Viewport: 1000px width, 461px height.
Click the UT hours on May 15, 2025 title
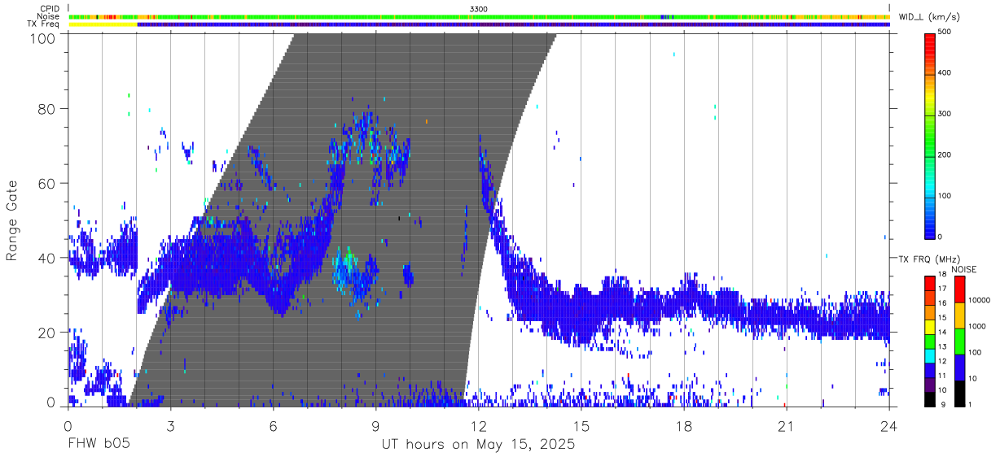tap(478, 445)
